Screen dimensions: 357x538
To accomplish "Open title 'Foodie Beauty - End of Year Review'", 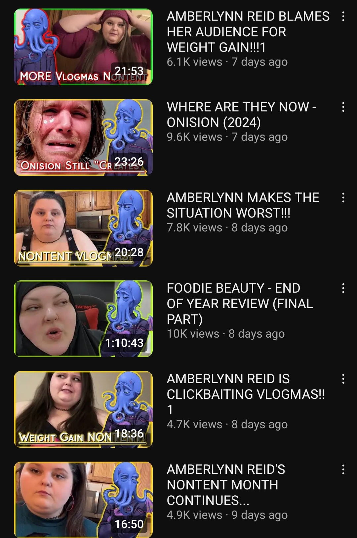I will tap(240, 304).
